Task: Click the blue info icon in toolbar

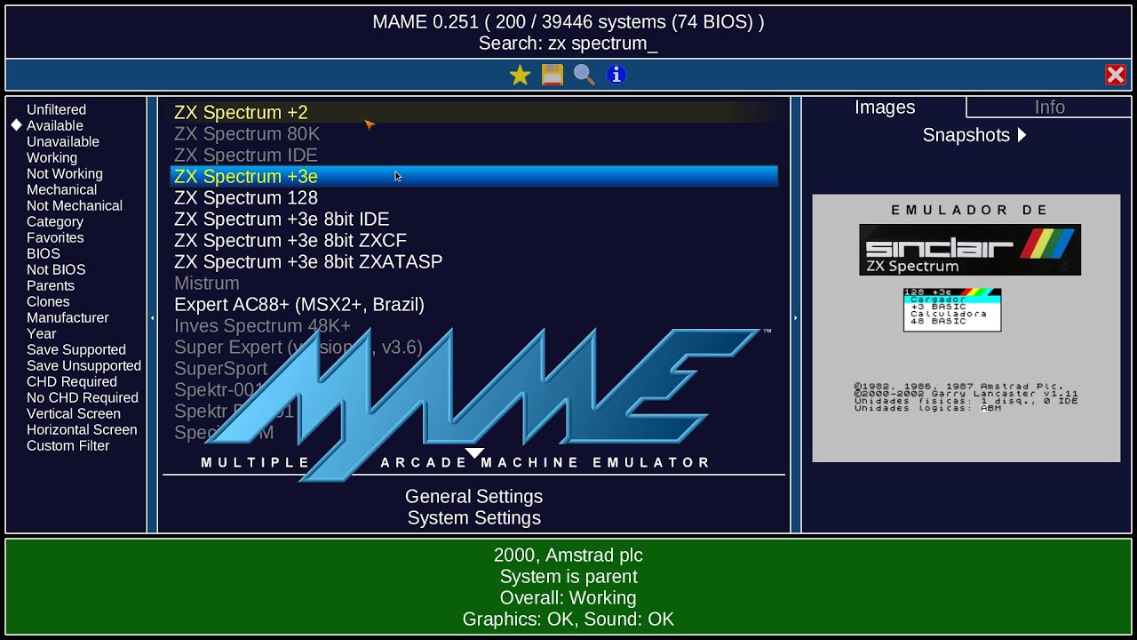Action: click(x=616, y=76)
